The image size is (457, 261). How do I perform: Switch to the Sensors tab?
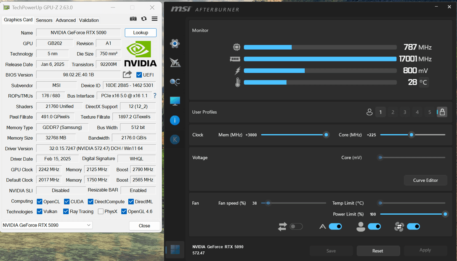pos(44,20)
